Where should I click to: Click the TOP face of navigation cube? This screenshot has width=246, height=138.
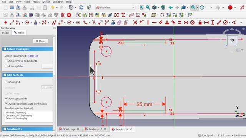232,40
